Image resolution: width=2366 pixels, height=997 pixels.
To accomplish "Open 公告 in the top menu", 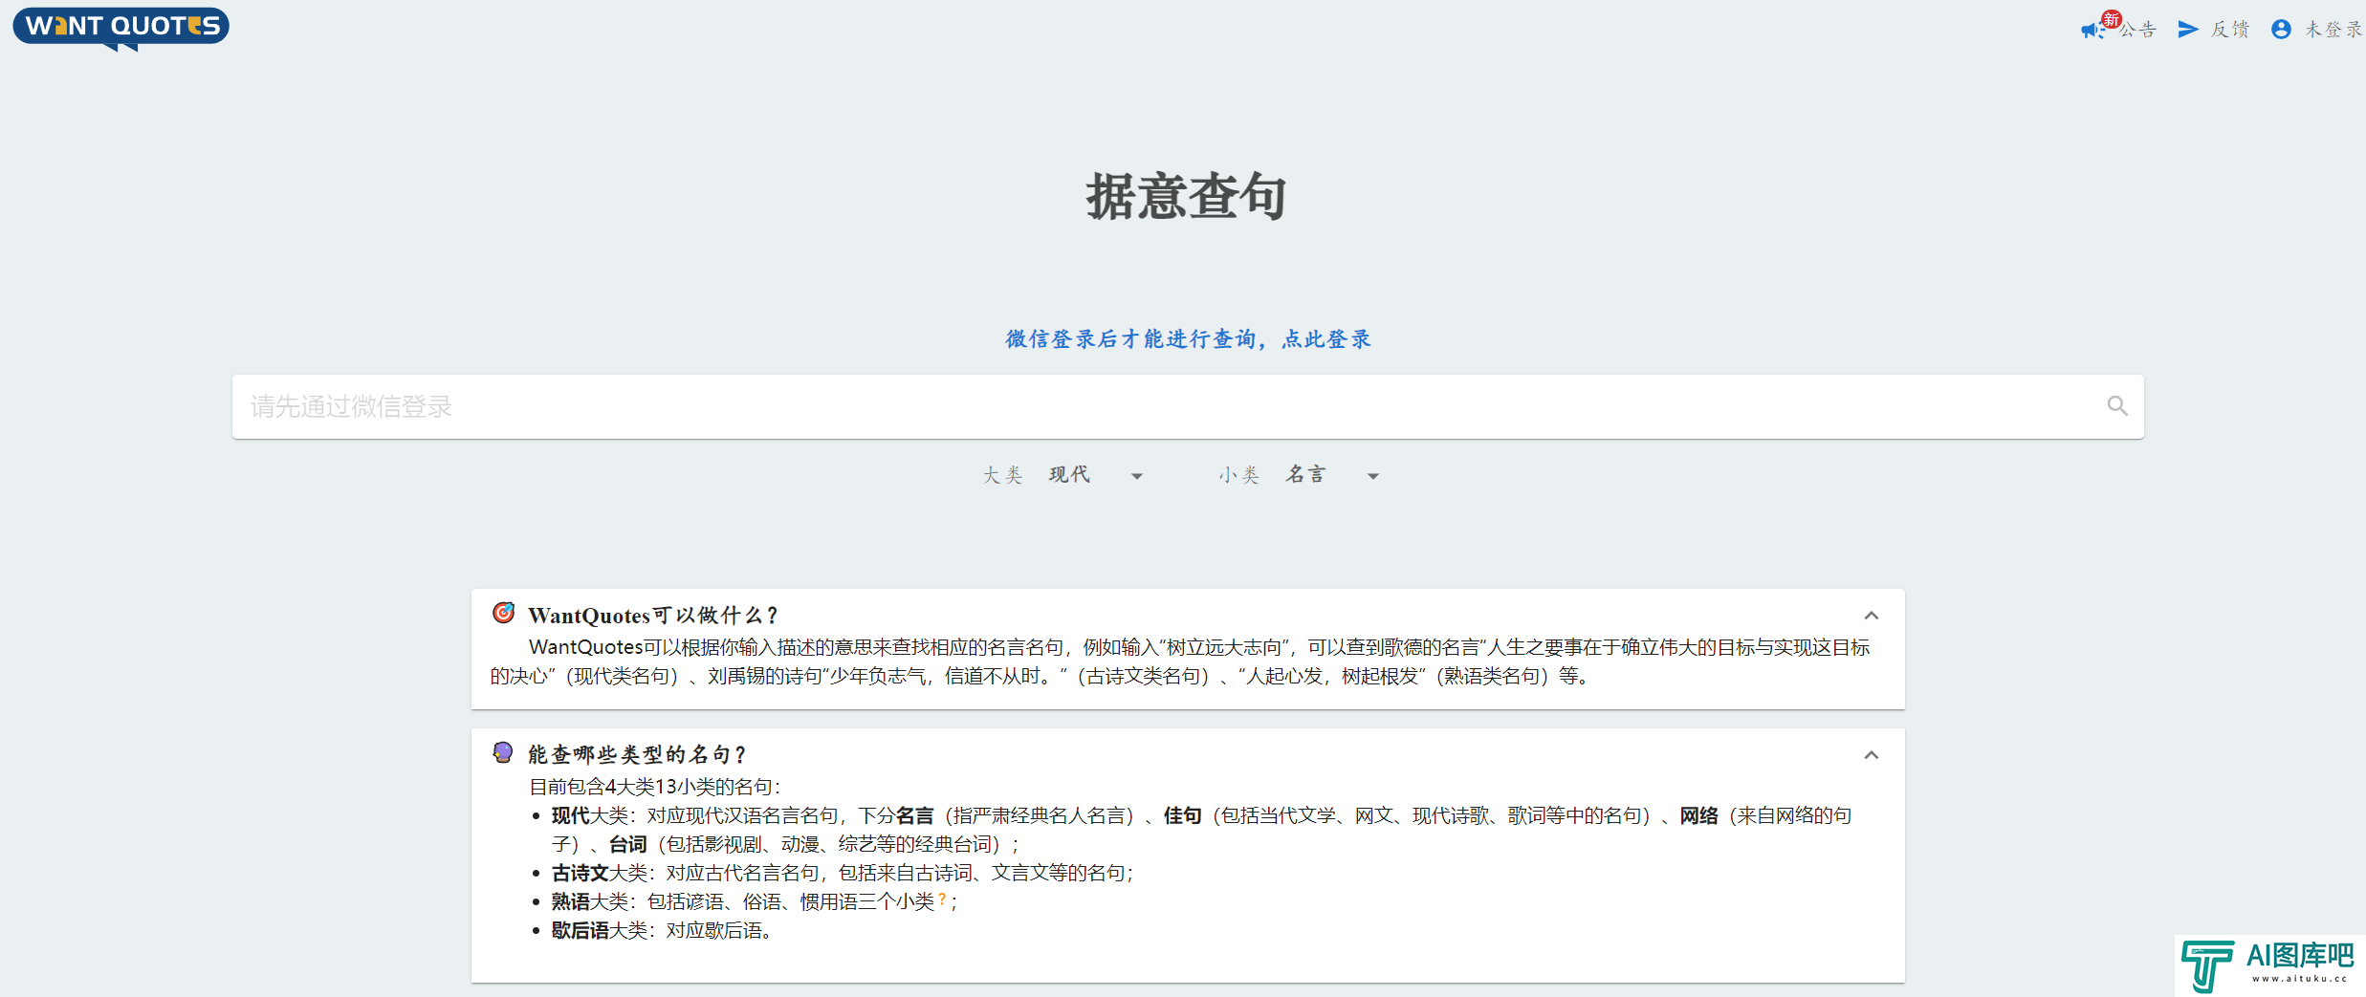I will (x=2137, y=30).
